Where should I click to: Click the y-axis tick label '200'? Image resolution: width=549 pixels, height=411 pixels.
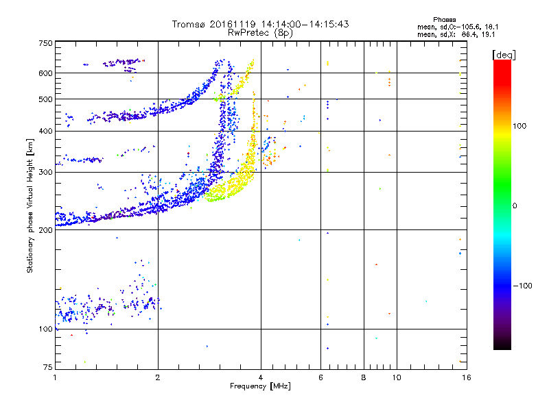click(45, 230)
